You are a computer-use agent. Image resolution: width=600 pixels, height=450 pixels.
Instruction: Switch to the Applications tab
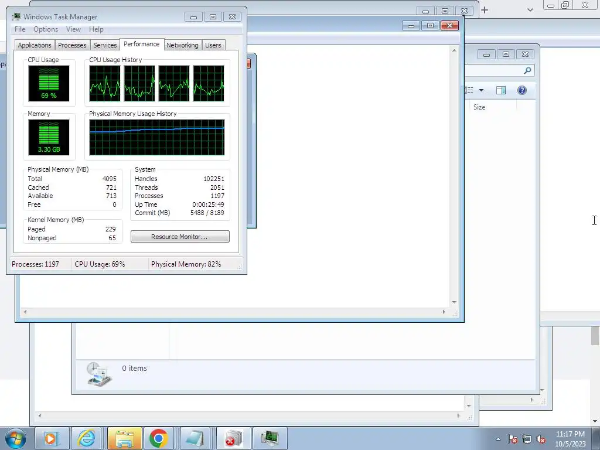tap(35, 45)
